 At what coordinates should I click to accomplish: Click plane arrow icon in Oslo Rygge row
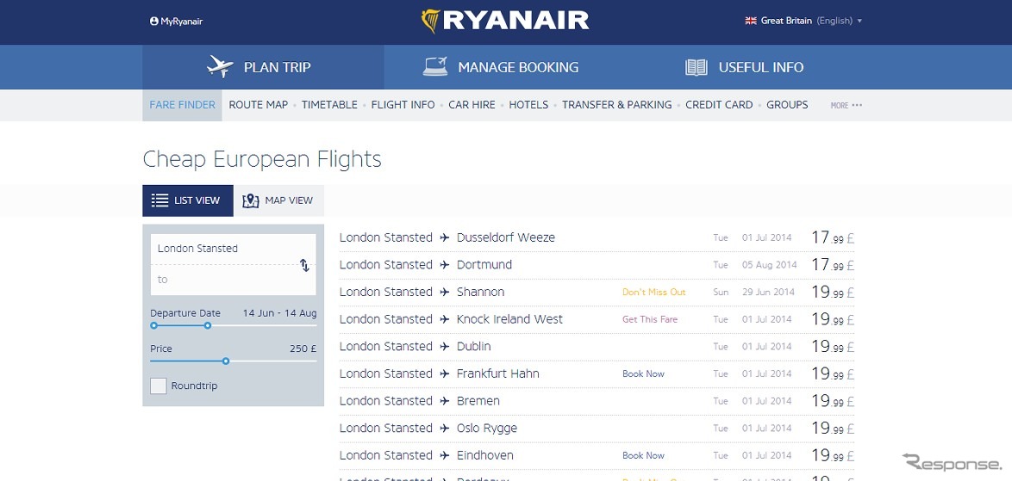coord(445,429)
